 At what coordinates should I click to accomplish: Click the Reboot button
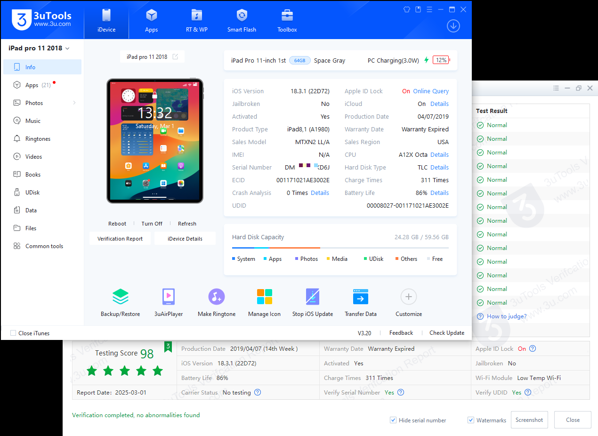pos(117,224)
